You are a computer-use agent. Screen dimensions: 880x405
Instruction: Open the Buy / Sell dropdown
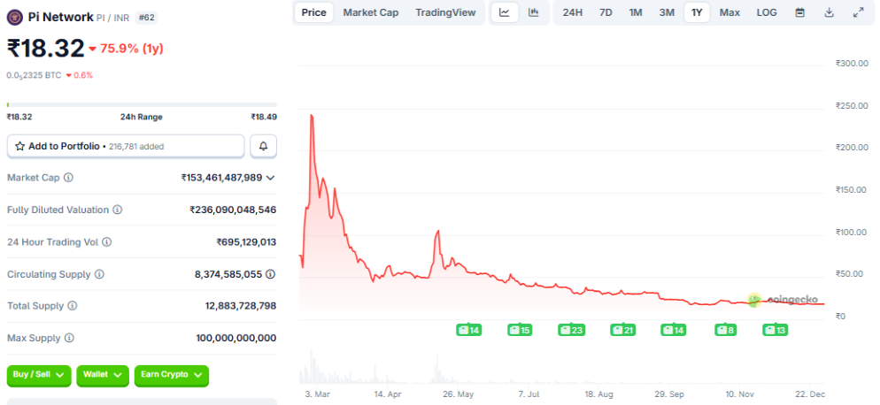click(39, 375)
